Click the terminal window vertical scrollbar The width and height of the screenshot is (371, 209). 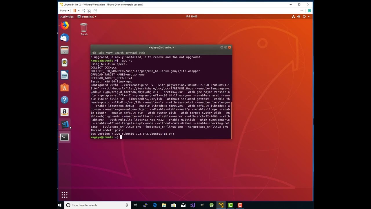tap(231, 120)
